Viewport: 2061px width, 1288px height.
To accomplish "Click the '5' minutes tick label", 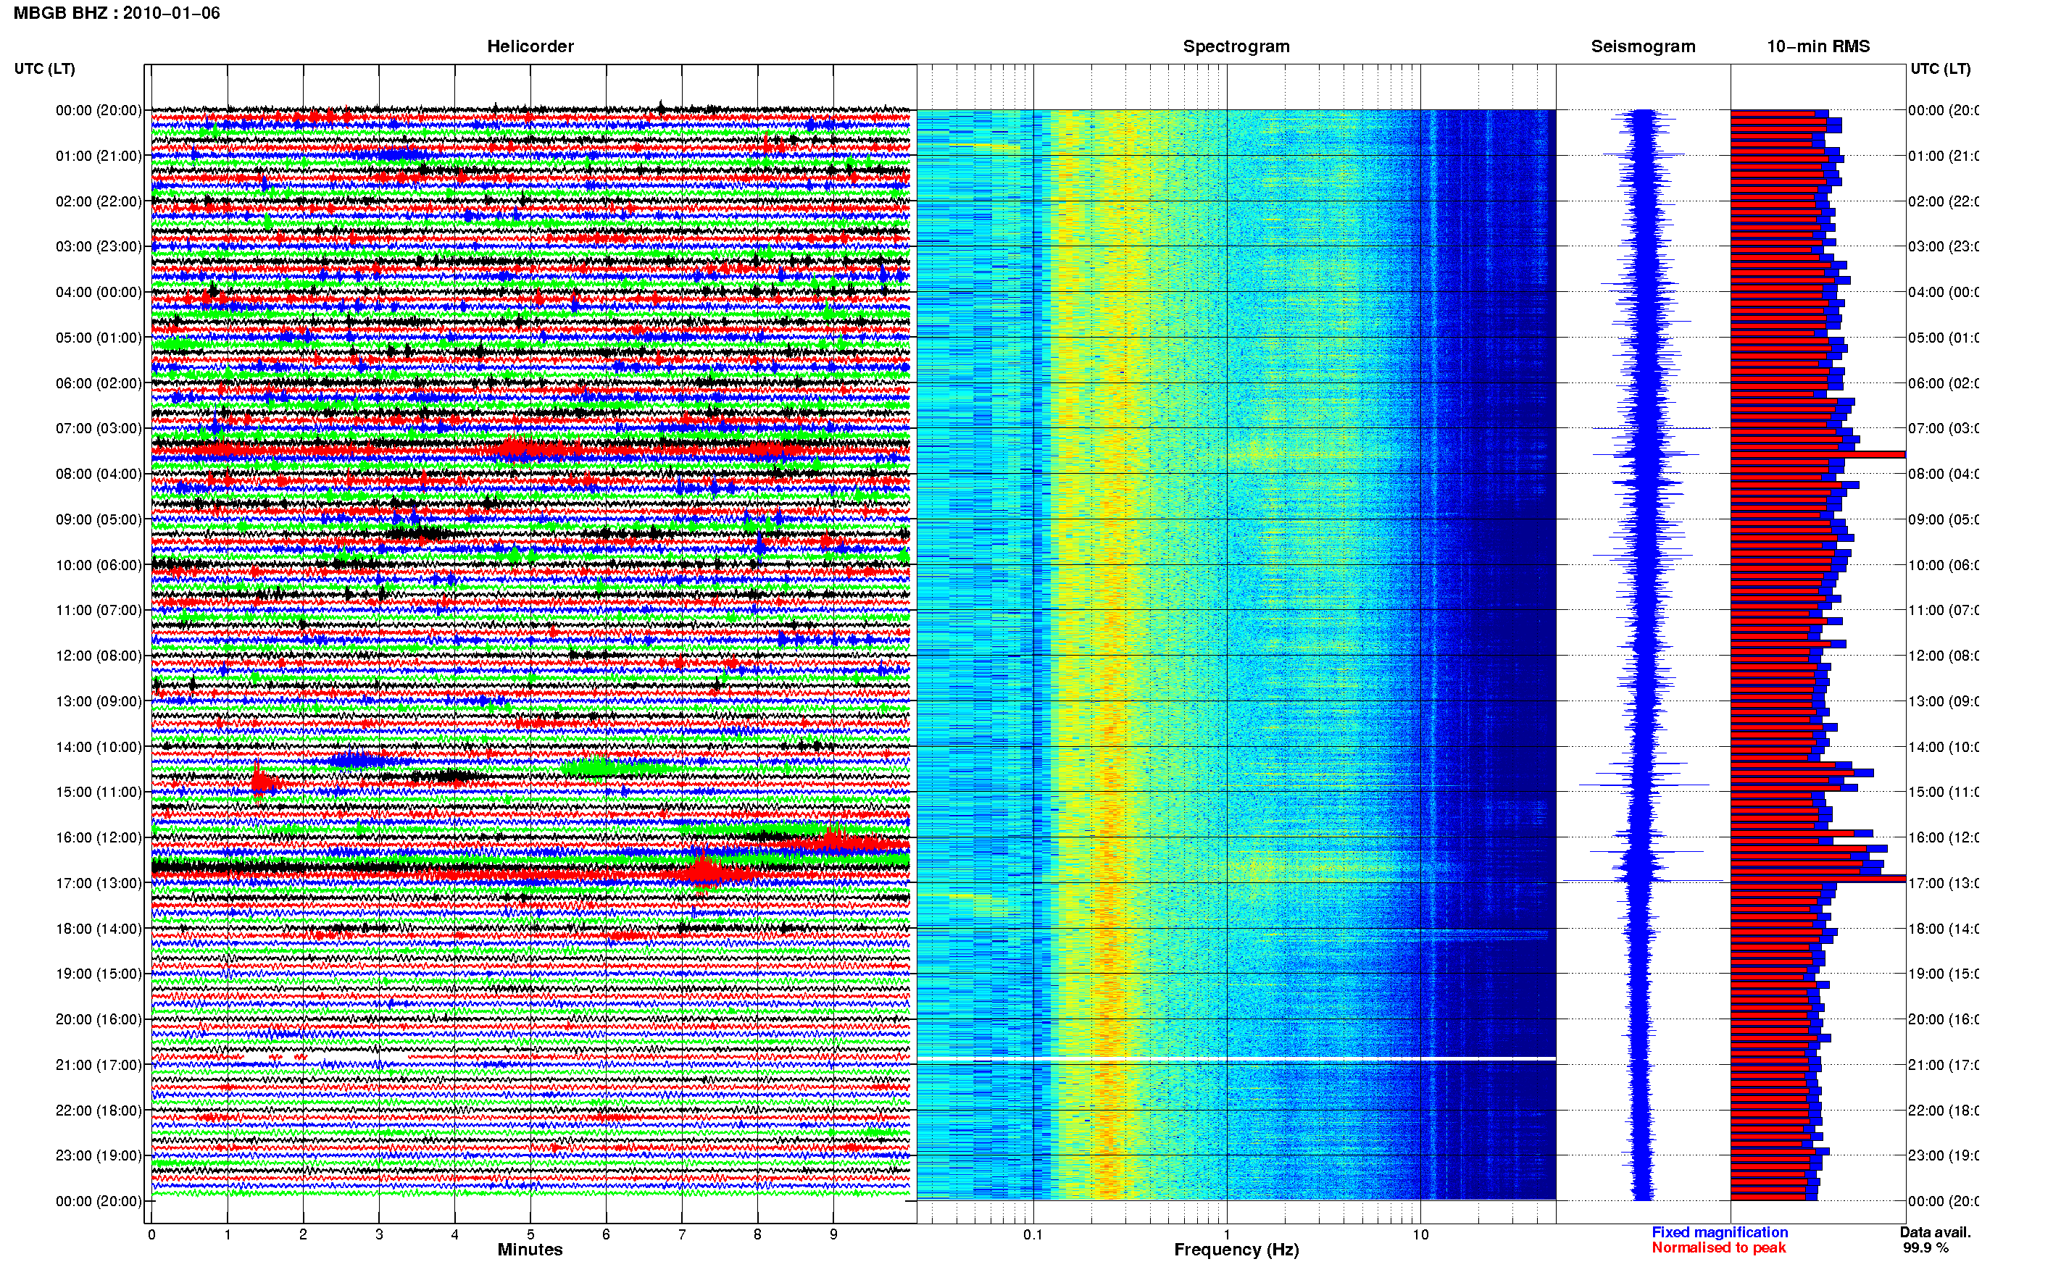I will 530,1234.
